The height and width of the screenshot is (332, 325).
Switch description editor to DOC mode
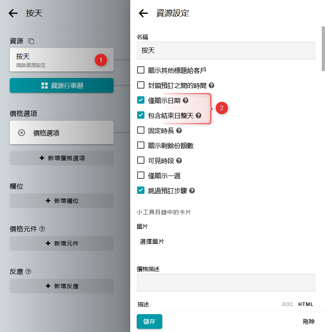click(288, 304)
